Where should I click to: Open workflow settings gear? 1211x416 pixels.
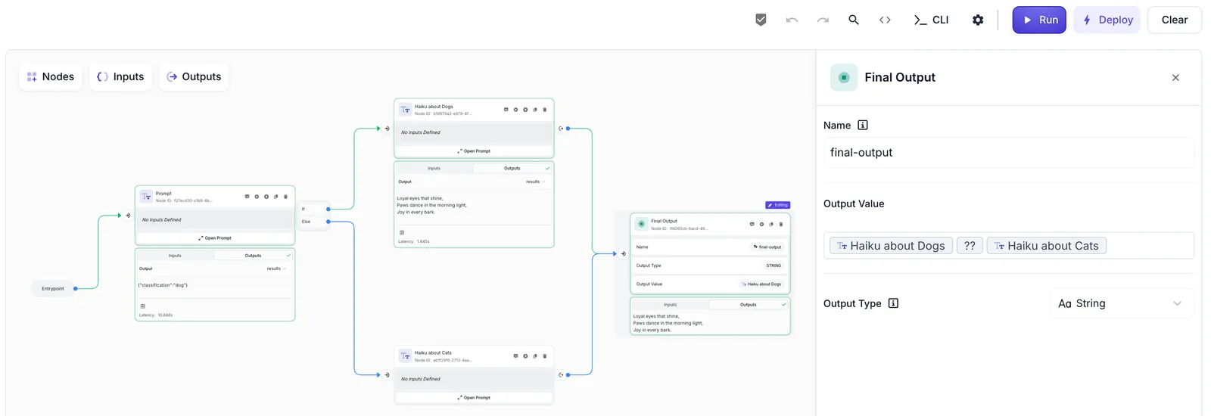pyautogui.click(x=978, y=20)
